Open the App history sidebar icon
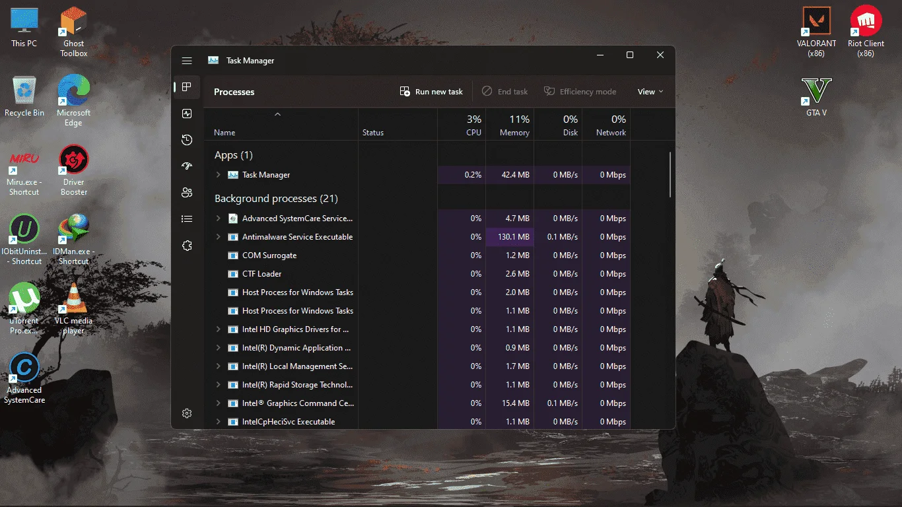Viewport: 902px width, 507px height. pos(187,140)
